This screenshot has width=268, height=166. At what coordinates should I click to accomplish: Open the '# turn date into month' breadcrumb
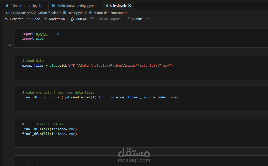point(111,13)
